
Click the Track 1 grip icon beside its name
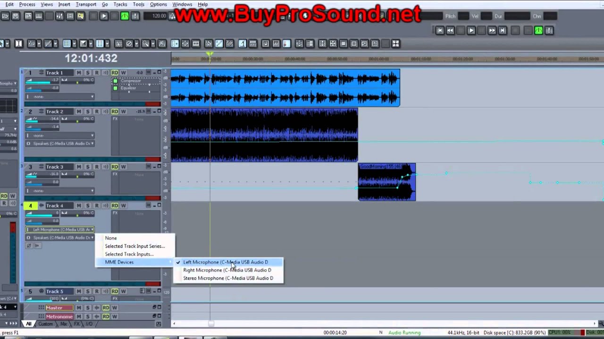point(42,73)
